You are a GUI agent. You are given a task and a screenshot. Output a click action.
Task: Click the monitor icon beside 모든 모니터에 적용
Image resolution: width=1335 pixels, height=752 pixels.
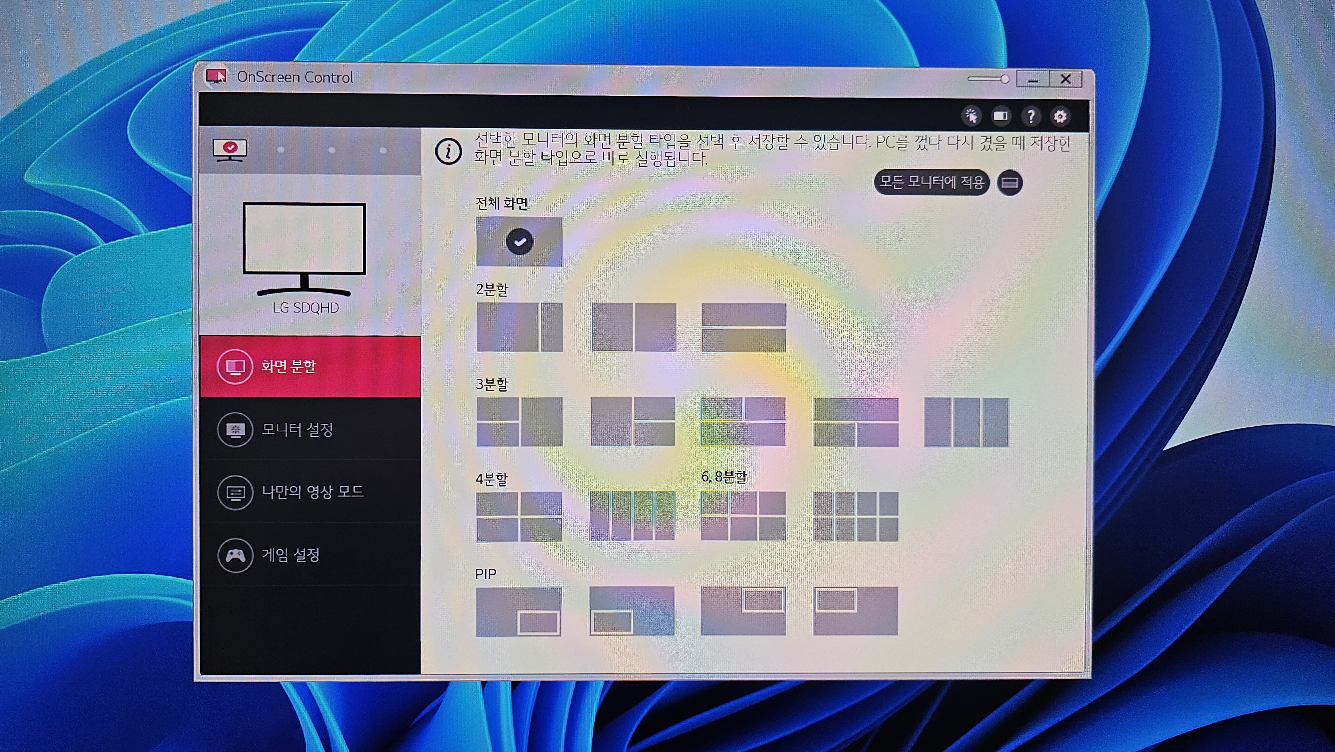click(x=1010, y=183)
